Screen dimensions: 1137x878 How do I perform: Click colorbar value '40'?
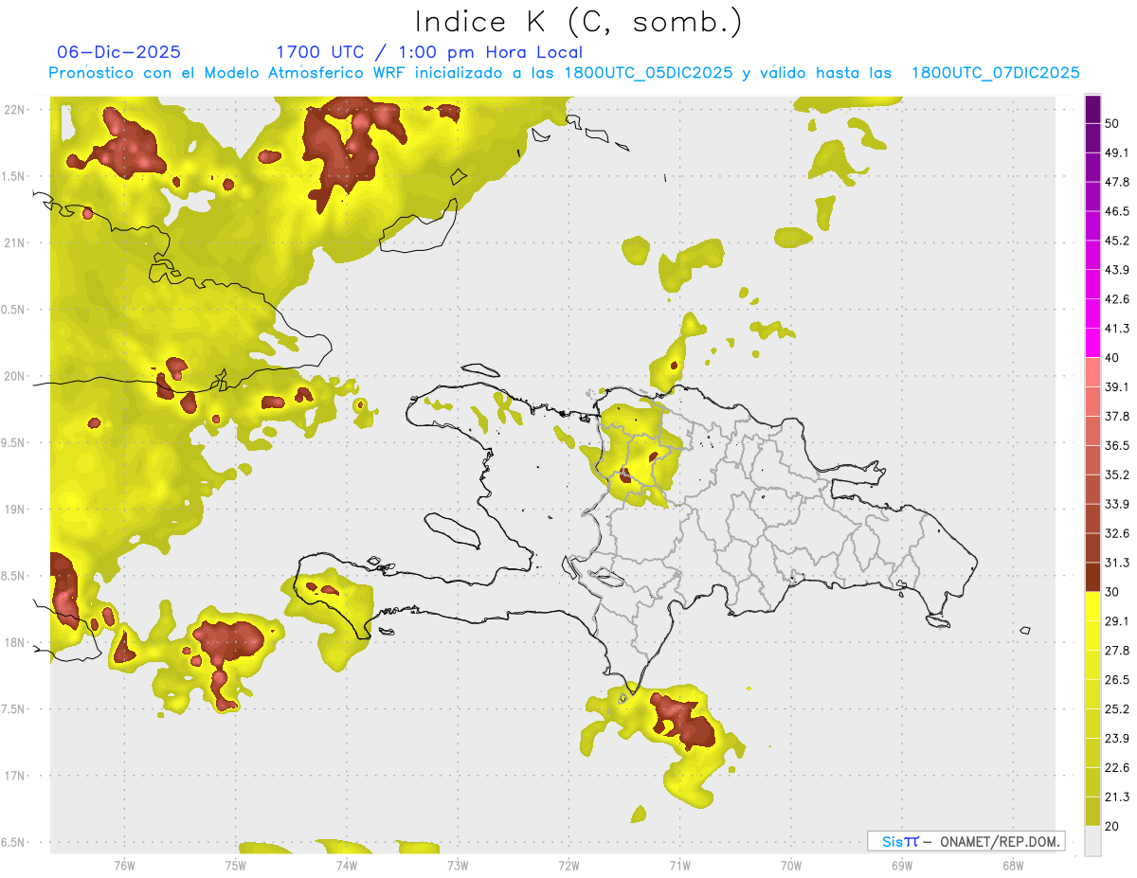coord(1113,357)
